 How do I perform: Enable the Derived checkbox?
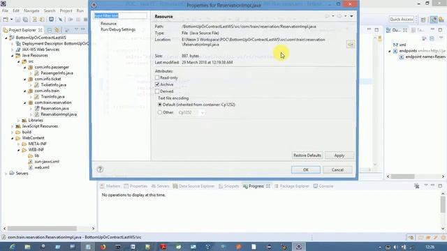click(157, 91)
